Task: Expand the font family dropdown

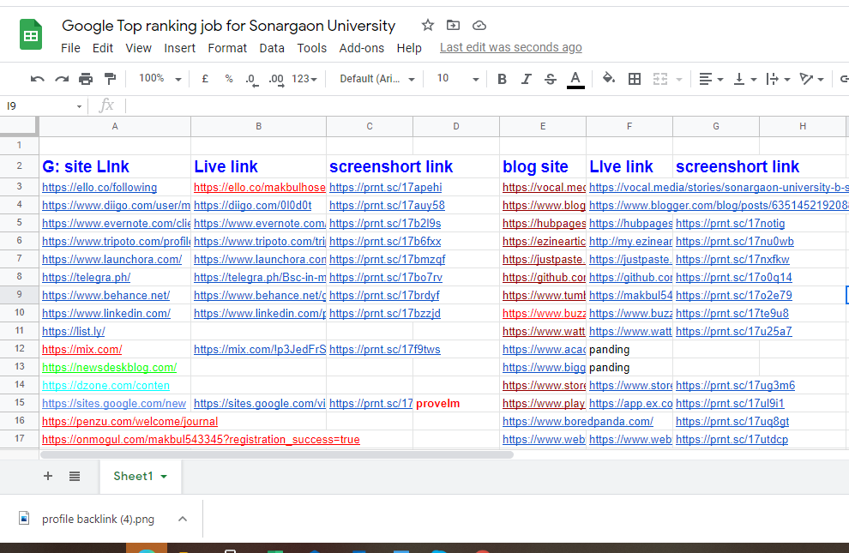Action: pyautogui.click(x=377, y=79)
